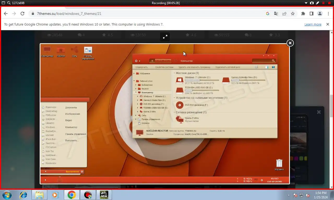
Task: Open the Action Center flag icon
Action: (295, 195)
